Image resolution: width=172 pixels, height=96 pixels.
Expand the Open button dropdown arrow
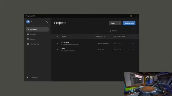pos(119,23)
